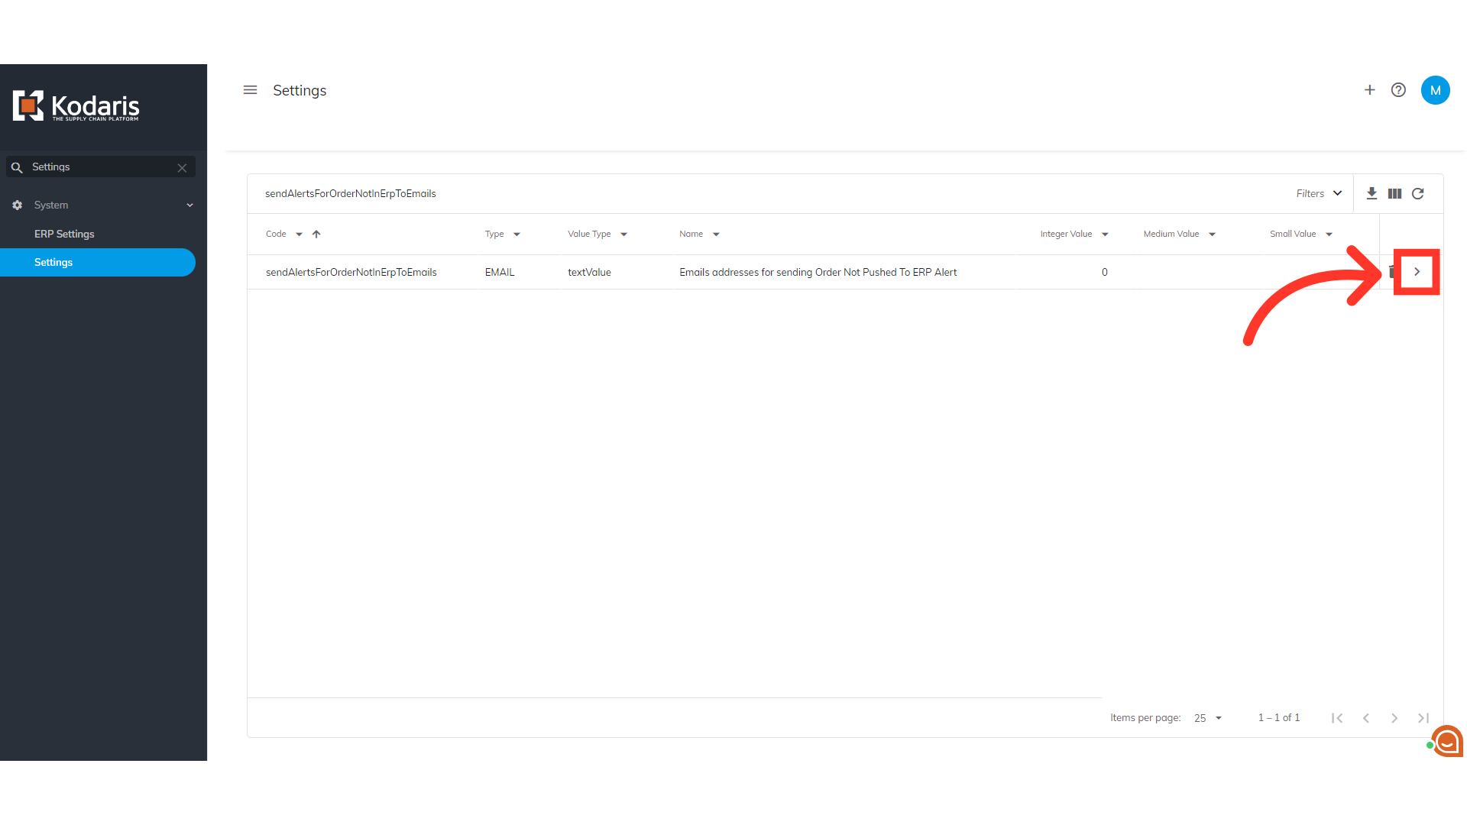Open the chat support widget
The height and width of the screenshot is (825, 1467).
(x=1446, y=741)
